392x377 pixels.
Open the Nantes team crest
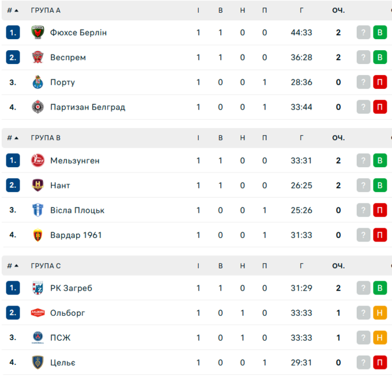point(37,185)
